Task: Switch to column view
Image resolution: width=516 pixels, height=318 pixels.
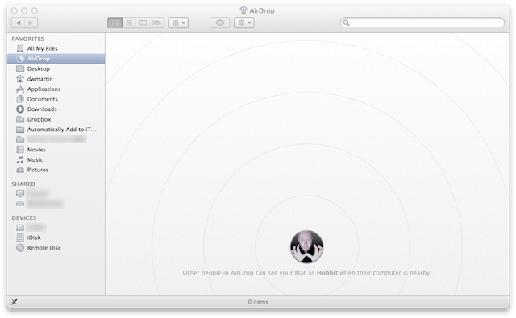Action: click(x=143, y=23)
